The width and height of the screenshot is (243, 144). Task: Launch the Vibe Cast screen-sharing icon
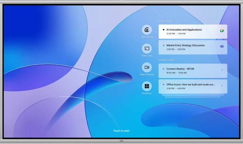147,49
